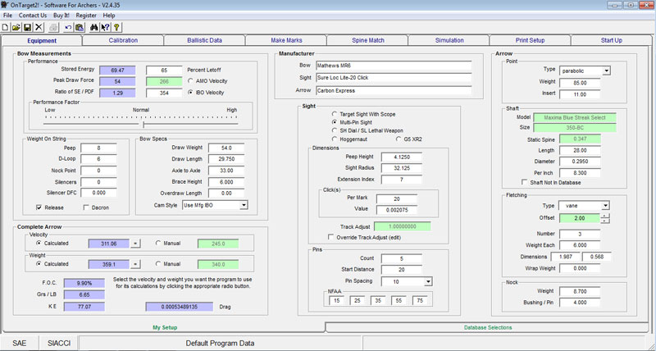Click the Performance Factor slider handle
The height and width of the screenshot is (351, 656).
tap(143, 125)
